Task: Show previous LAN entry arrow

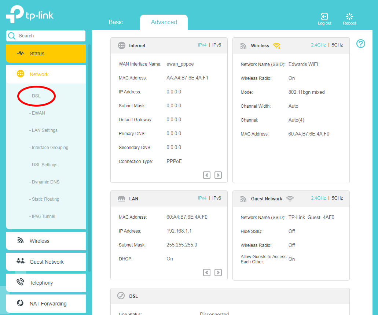Action: 206,273
